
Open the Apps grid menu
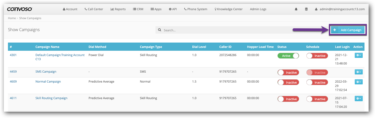click(156, 9)
